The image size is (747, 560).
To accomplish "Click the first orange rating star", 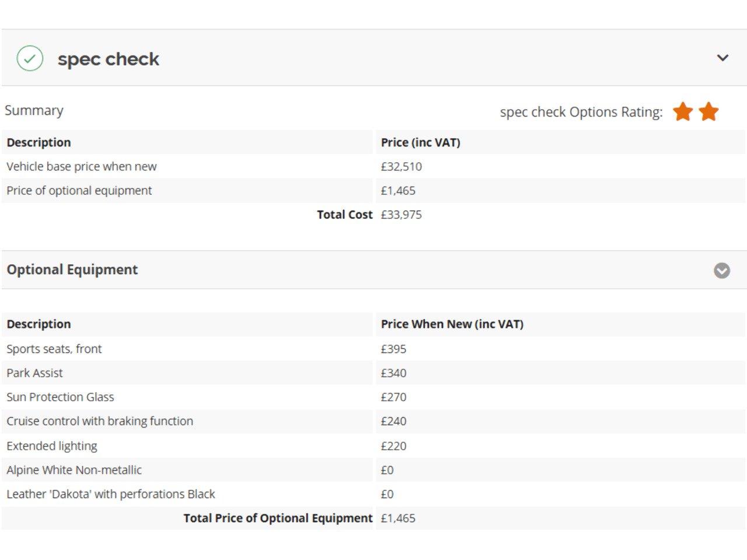I will click(x=683, y=111).
